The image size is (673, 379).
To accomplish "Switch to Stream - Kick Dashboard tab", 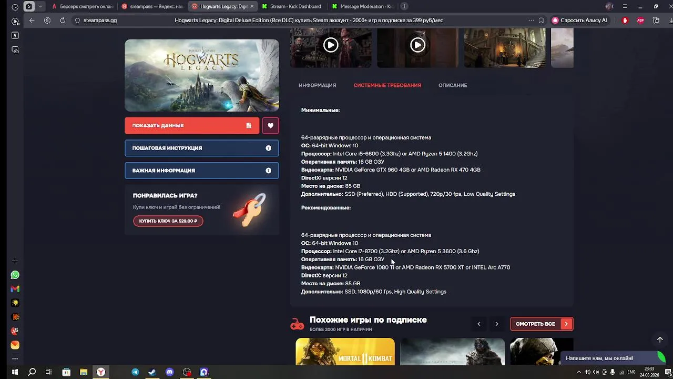I will [x=292, y=6].
